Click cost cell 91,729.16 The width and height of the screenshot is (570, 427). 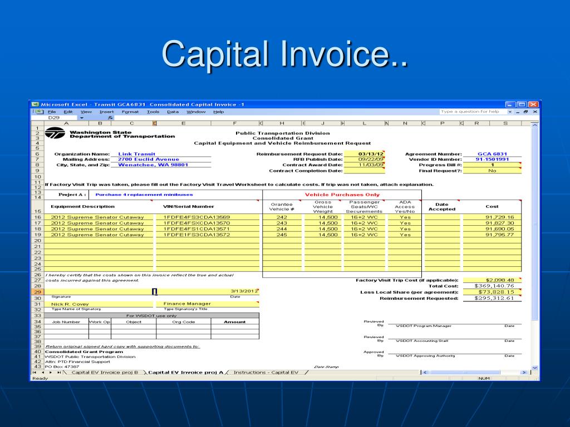click(x=492, y=217)
